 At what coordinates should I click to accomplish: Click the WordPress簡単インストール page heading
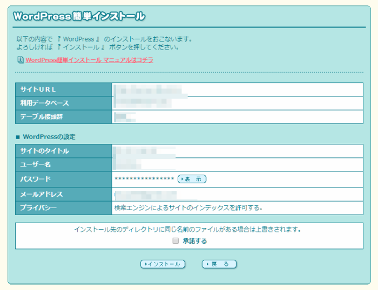tap(79, 17)
